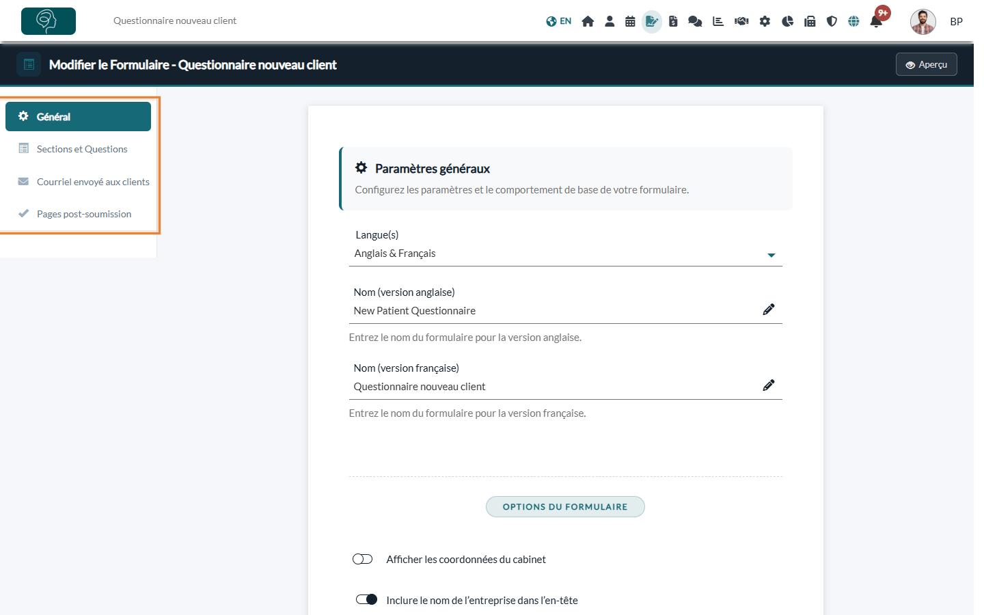This screenshot has width=984, height=615.
Task: Click 'Entrez le nom du formulaire pour la version anglaise.'
Action: pos(465,338)
